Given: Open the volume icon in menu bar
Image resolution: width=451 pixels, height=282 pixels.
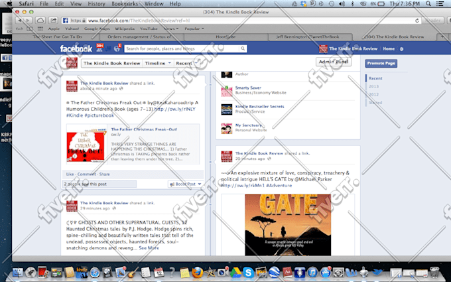Looking at the screenshot, I should point(342,4).
